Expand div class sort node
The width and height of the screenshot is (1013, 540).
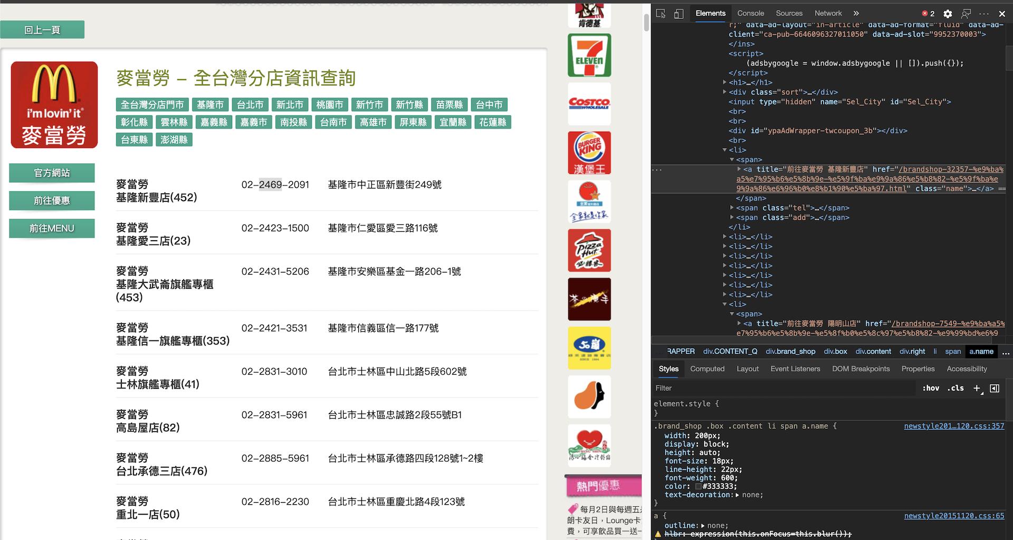tap(725, 92)
